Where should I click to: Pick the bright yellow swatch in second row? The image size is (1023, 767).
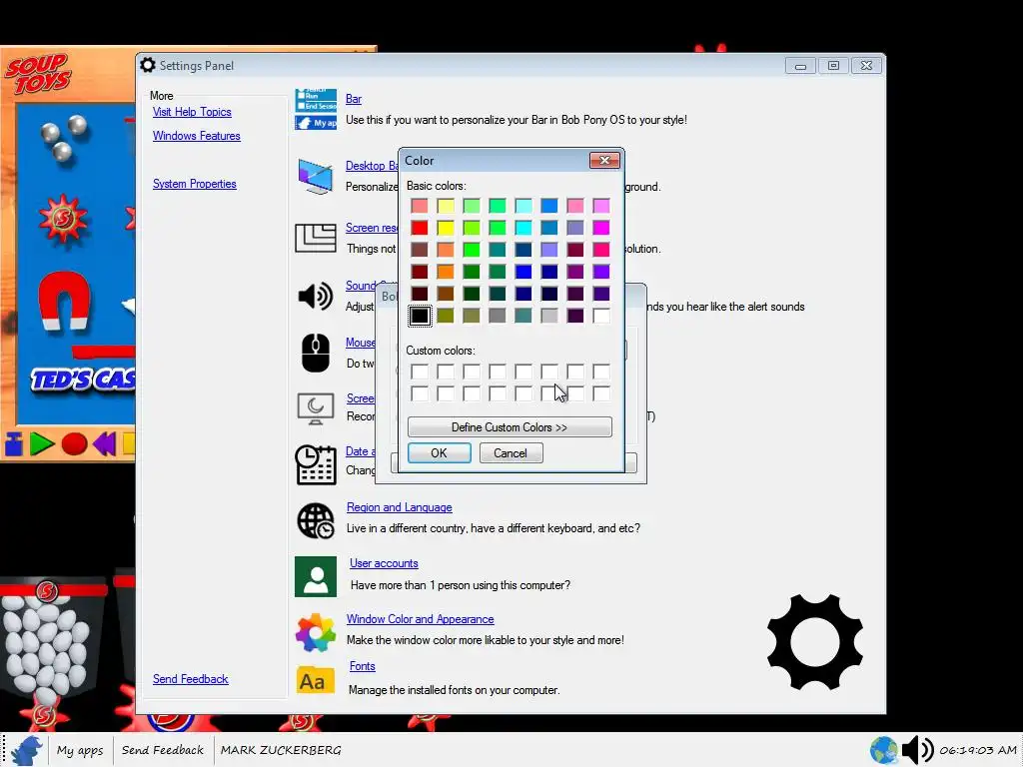pos(446,228)
